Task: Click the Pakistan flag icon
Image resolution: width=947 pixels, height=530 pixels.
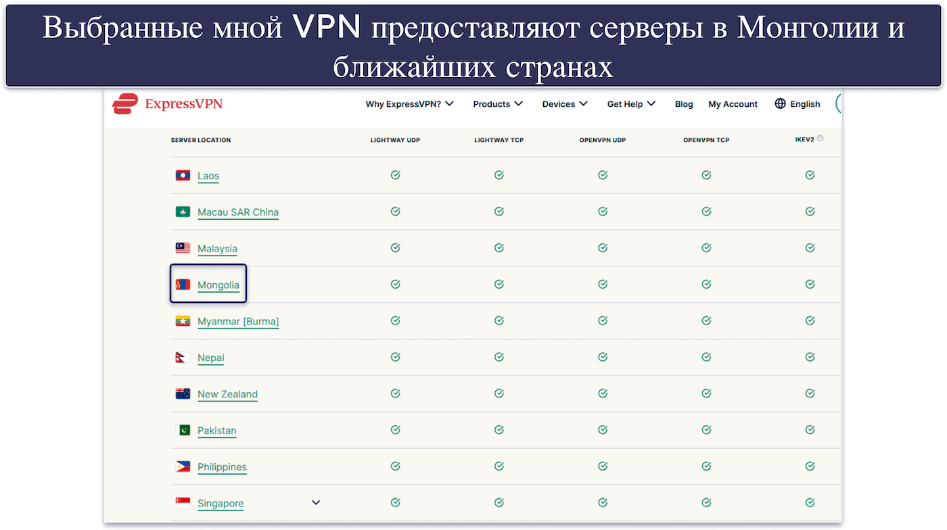Action: pyautogui.click(x=183, y=430)
